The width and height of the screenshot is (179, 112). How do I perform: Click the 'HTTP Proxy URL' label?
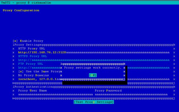point(31,49)
